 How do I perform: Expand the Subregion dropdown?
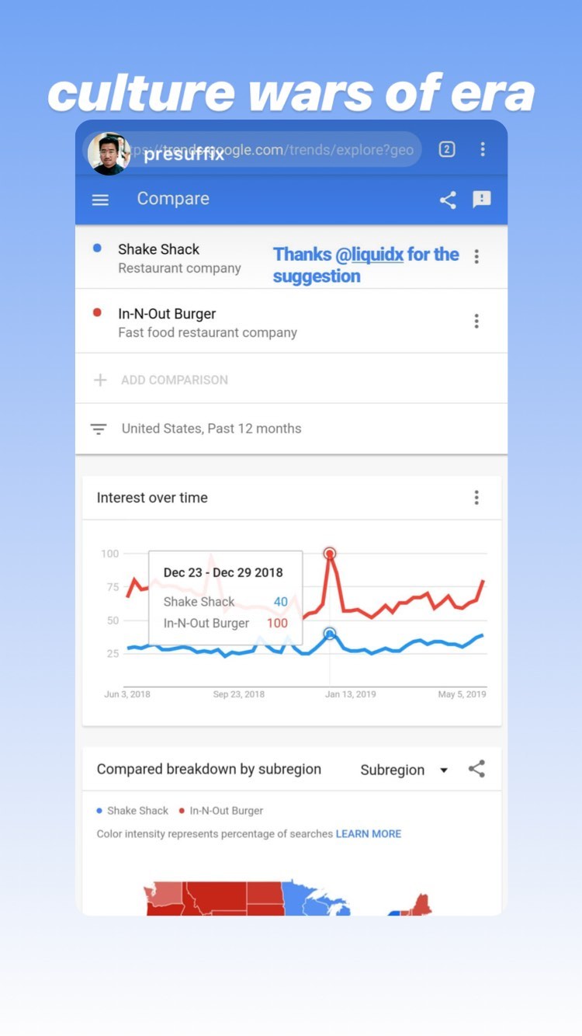click(x=404, y=770)
